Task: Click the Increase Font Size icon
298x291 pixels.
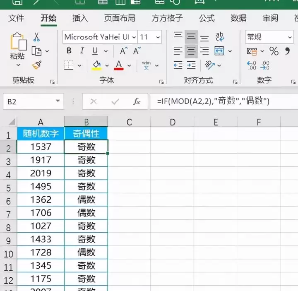Action: (124, 51)
